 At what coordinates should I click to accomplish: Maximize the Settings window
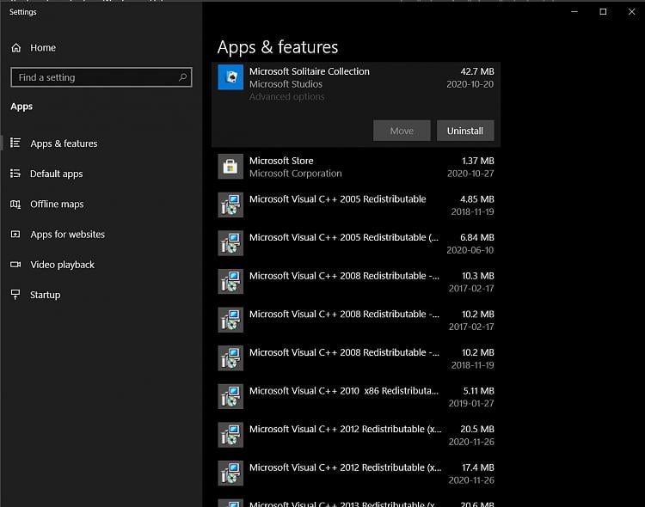coord(603,11)
